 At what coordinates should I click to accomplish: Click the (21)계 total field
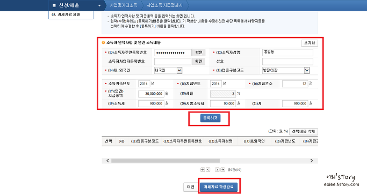[x=295, y=103]
